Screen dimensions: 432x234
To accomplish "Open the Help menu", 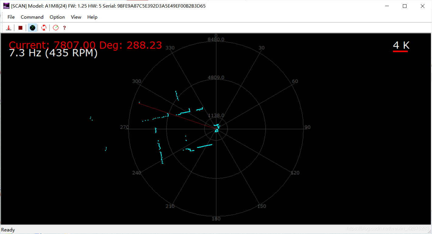I will (92, 17).
